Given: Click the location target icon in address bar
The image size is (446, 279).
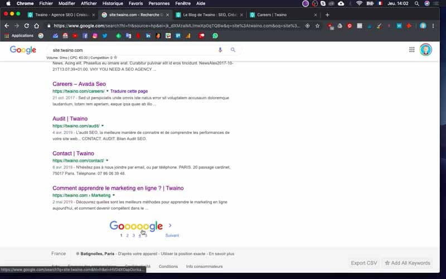Looking at the screenshot, I should tap(308, 26).
